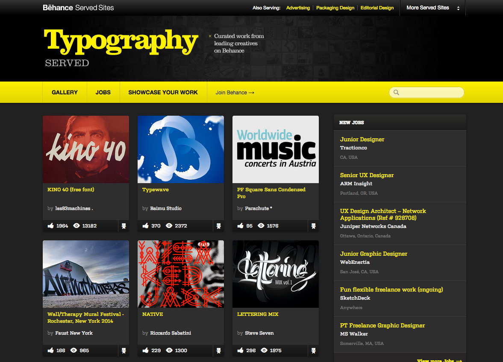Open the NATIVE red lettering thumbnail
Viewport: 503px width, 362px height.
[181, 274]
